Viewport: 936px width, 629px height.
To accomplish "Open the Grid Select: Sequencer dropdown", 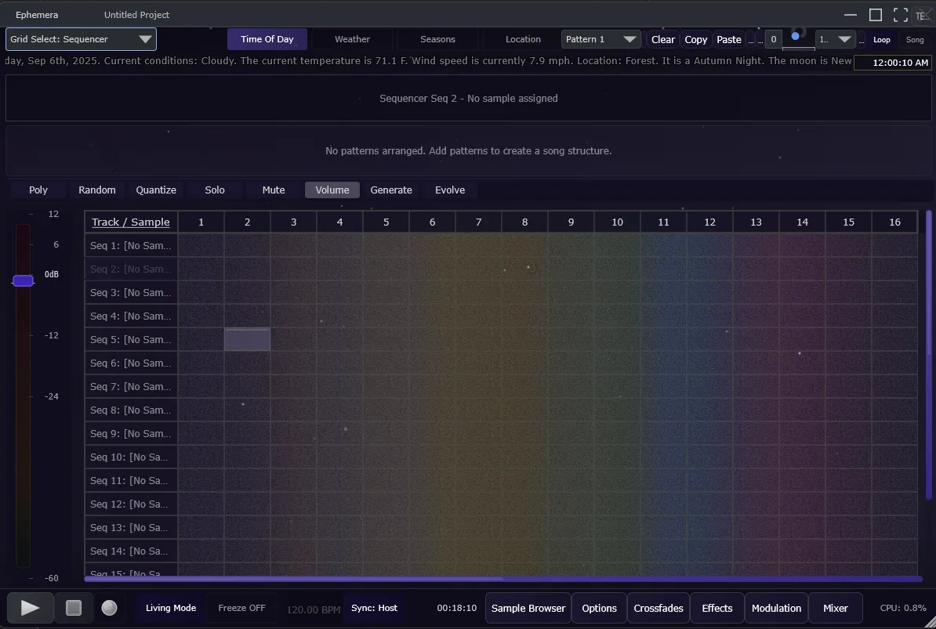I will pyautogui.click(x=81, y=38).
